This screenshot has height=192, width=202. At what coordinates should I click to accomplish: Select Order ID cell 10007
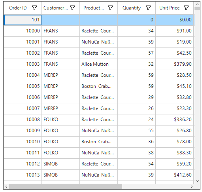pos(23,108)
